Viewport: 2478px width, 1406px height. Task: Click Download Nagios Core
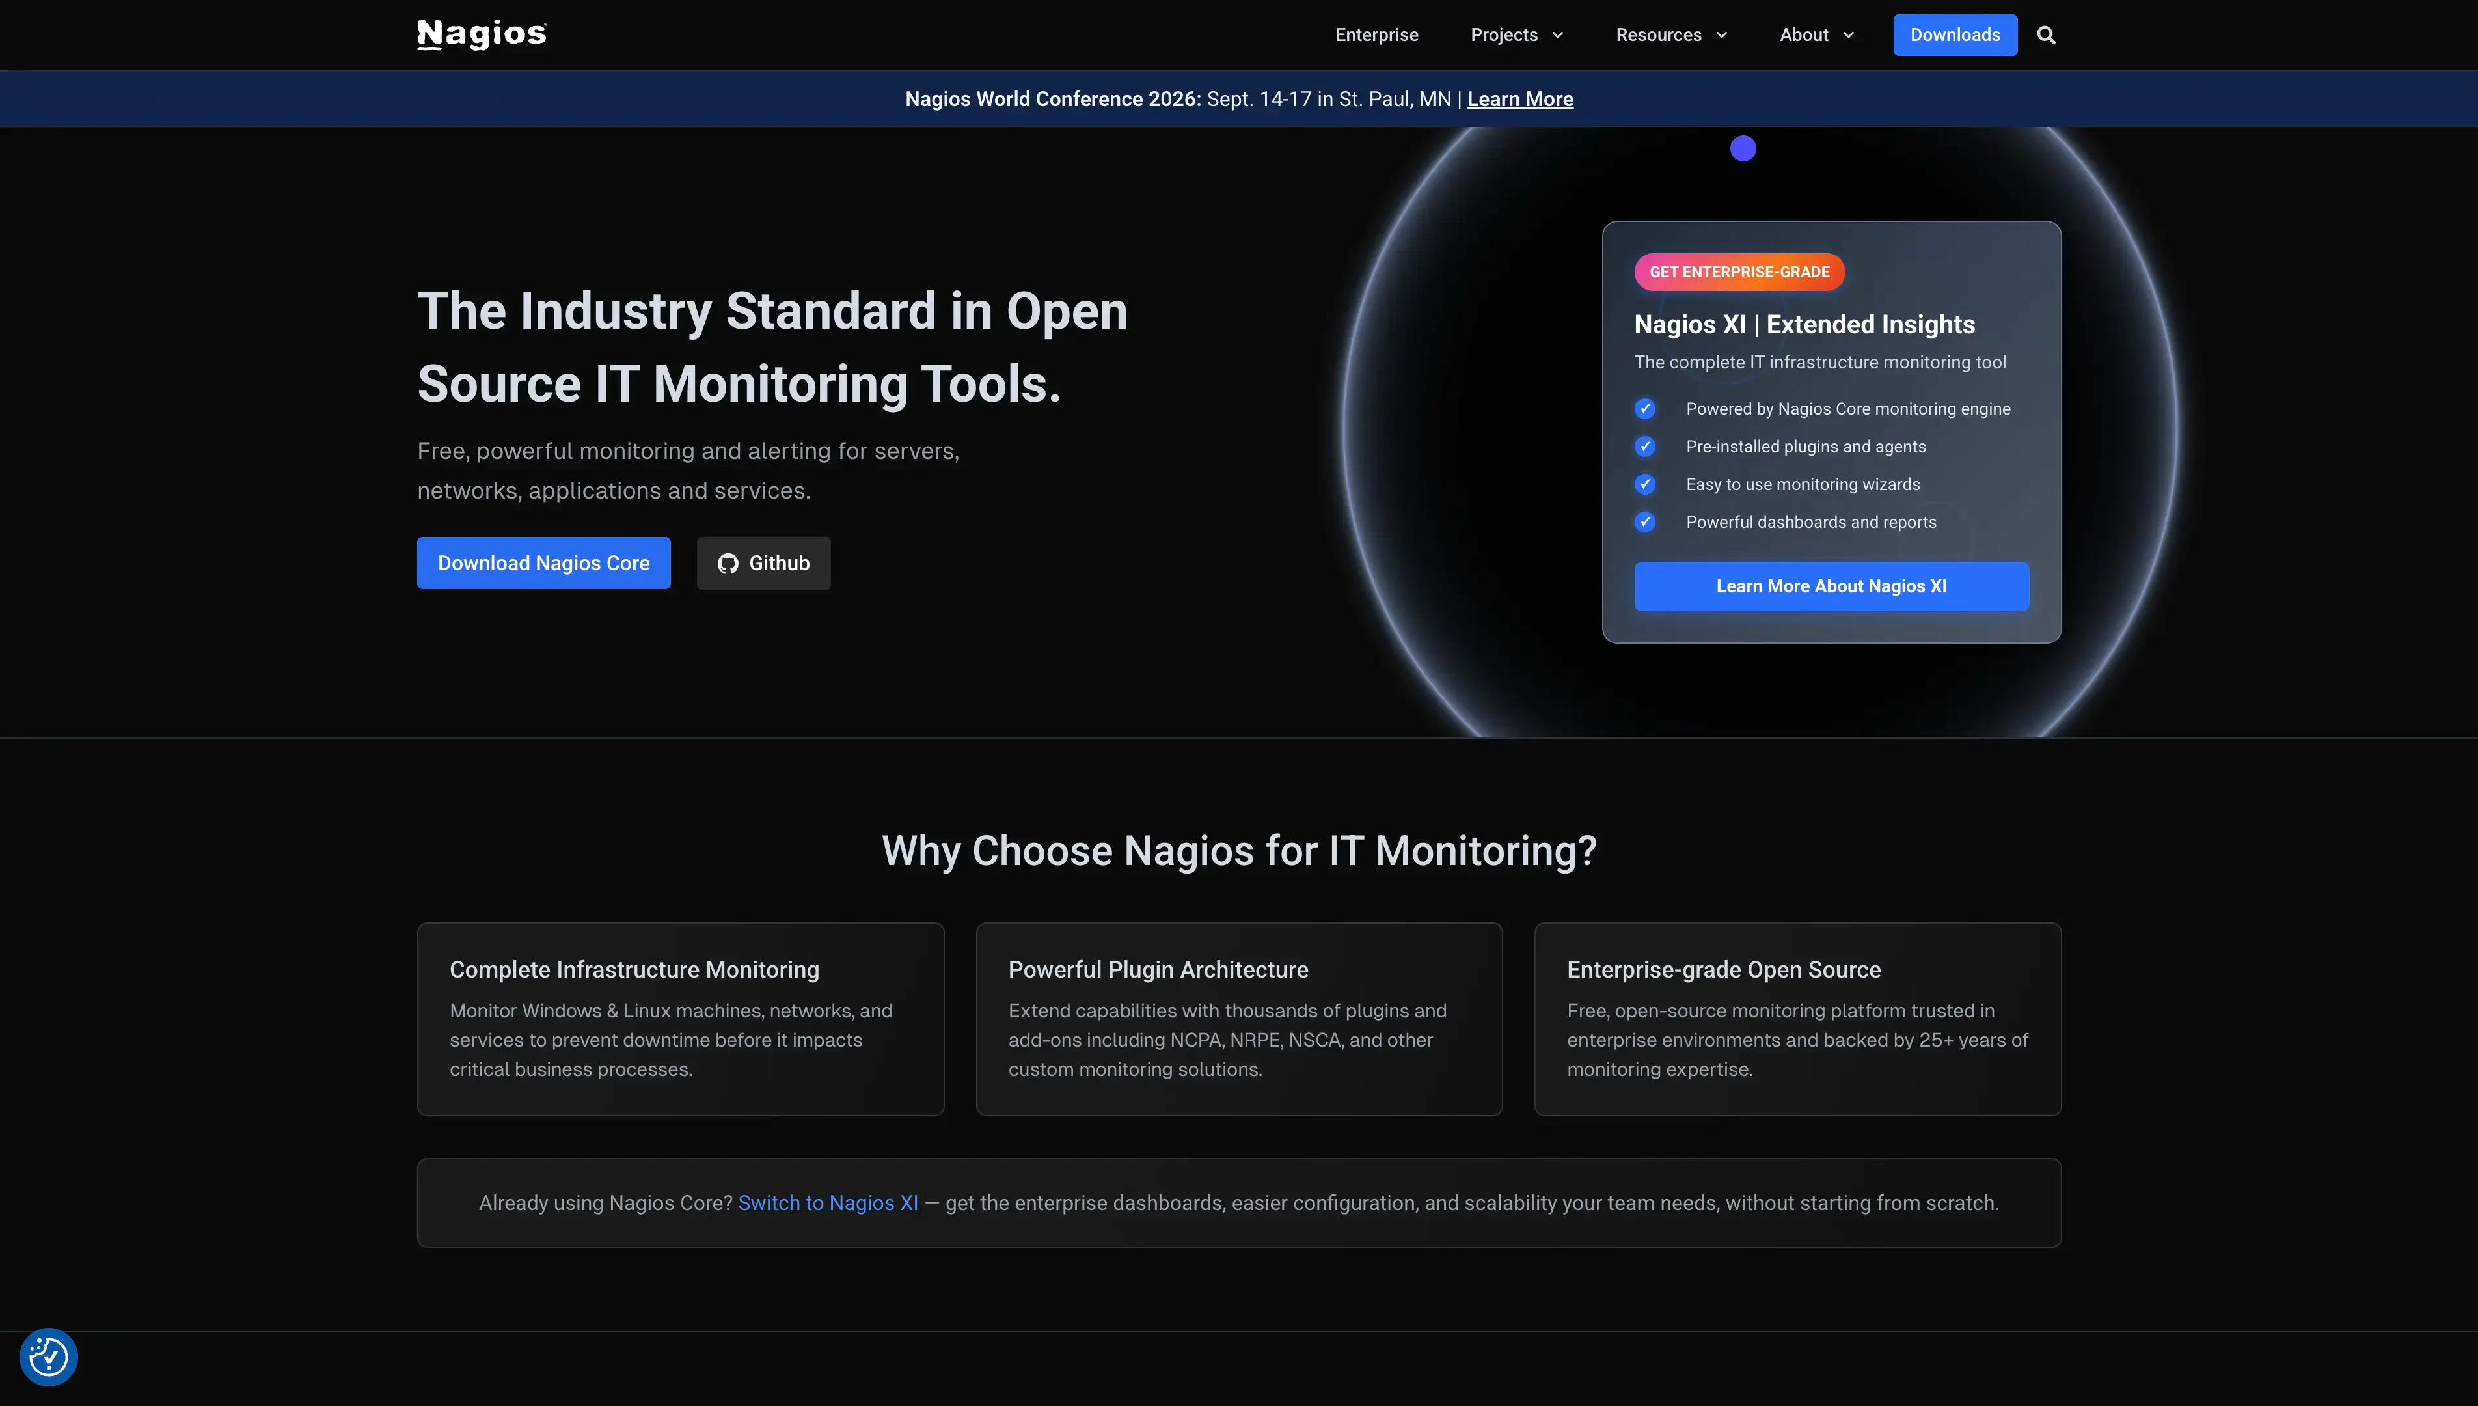543,563
